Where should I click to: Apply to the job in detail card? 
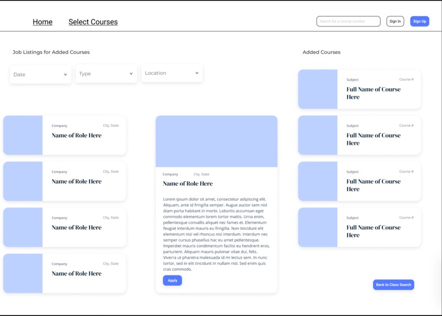click(x=172, y=281)
